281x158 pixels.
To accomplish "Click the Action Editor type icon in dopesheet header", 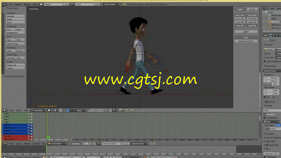I will [4, 144].
